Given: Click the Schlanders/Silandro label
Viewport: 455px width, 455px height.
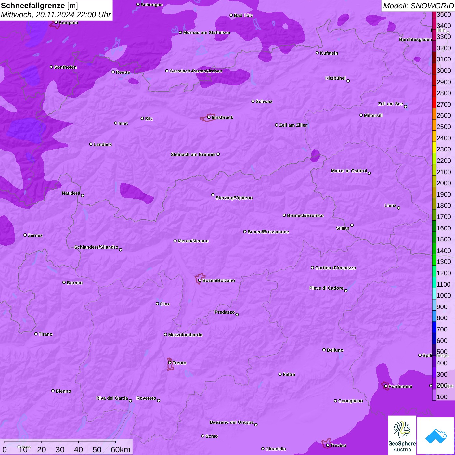Looking at the screenshot, I should click(x=96, y=247).
